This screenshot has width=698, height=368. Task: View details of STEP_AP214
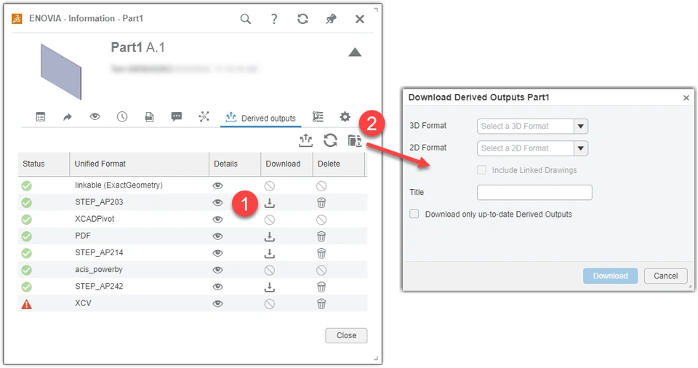pos(217,253)
